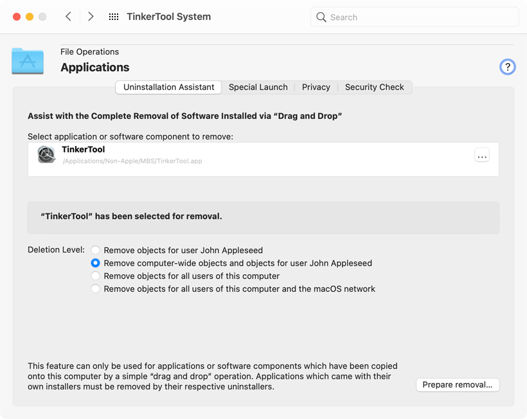Go forward with the right chevron
The image size is (527, 419).
point(91,17)
